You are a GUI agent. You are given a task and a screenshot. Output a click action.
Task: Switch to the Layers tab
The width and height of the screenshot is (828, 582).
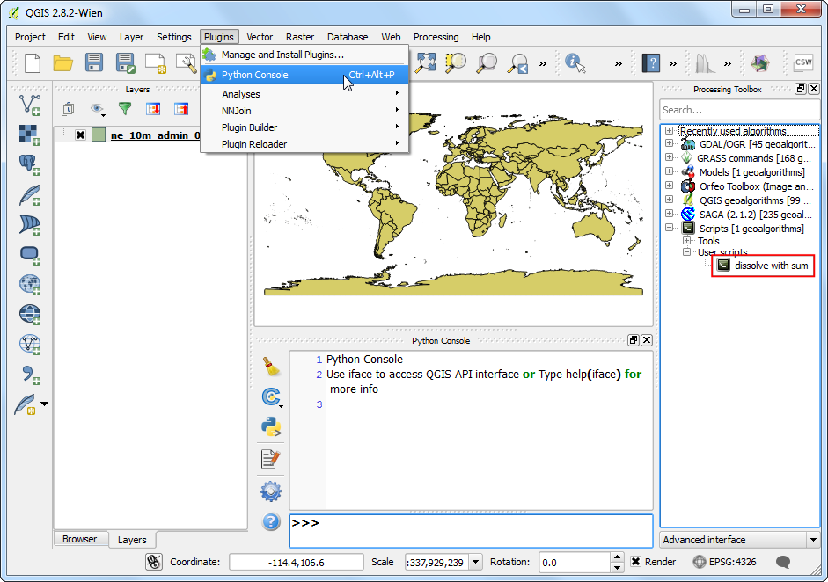132,539
